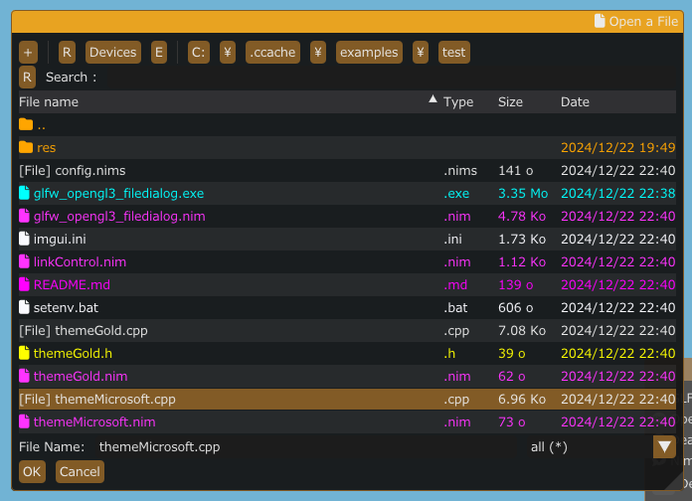Expand the file filter dropdown arrow
The width and height of the screenshot is (692, 501).
point(664,447)
